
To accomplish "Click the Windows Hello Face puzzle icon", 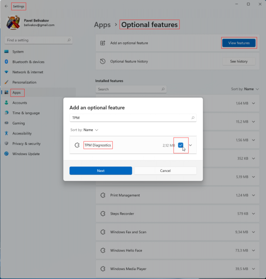I will point(103,250).
